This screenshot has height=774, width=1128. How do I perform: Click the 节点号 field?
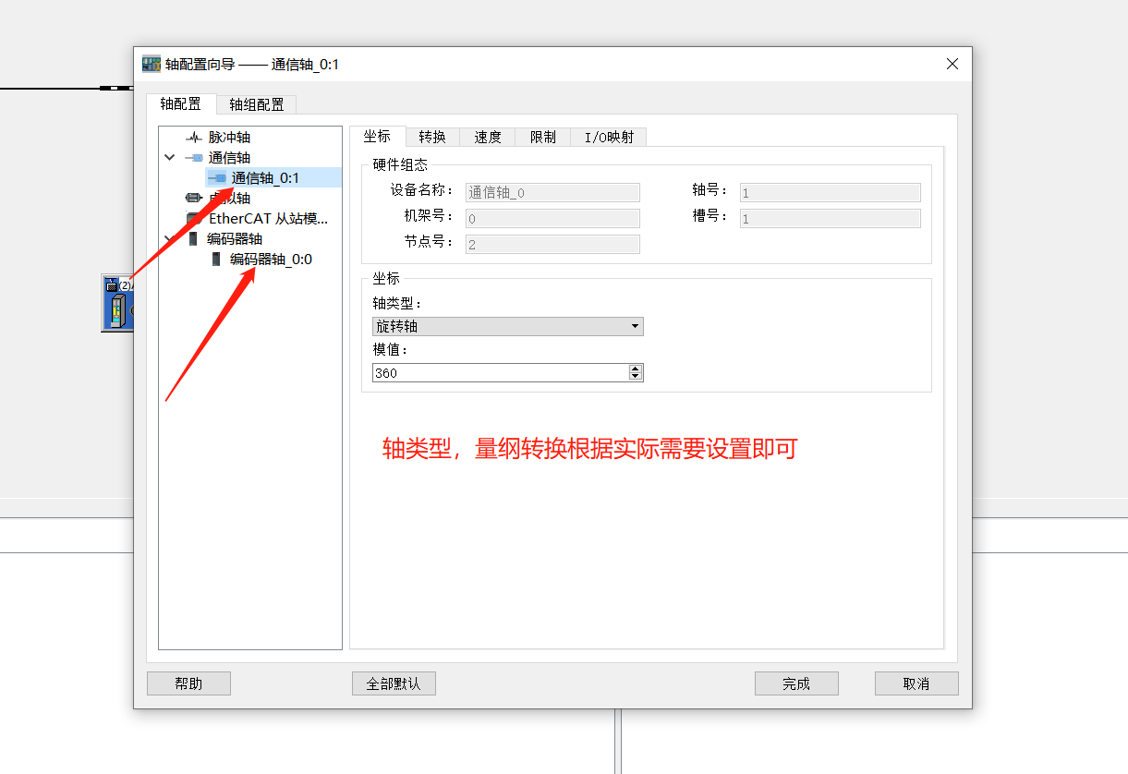(552, 244)
